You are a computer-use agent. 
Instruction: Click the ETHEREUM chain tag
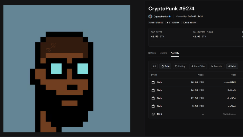[x=173, y=23]
